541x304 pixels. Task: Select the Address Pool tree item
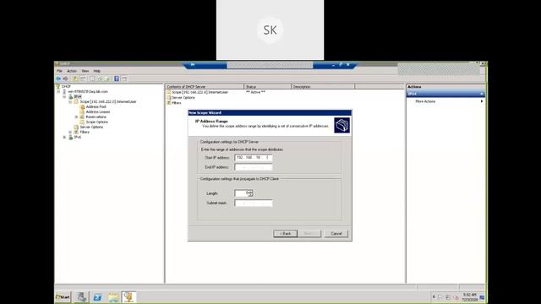[96, 107]
